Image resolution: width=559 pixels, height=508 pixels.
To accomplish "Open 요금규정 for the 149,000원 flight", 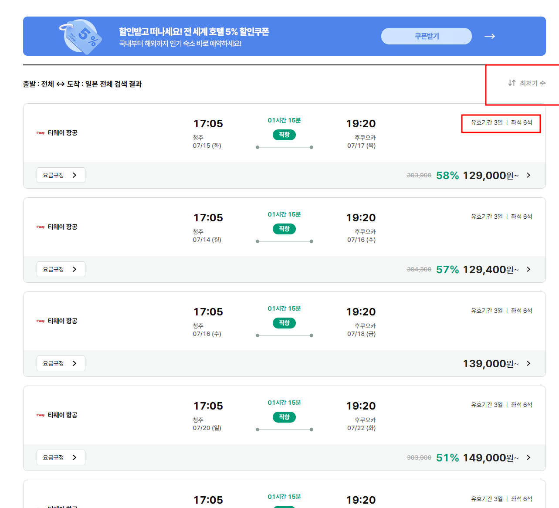I will [61, 457].
